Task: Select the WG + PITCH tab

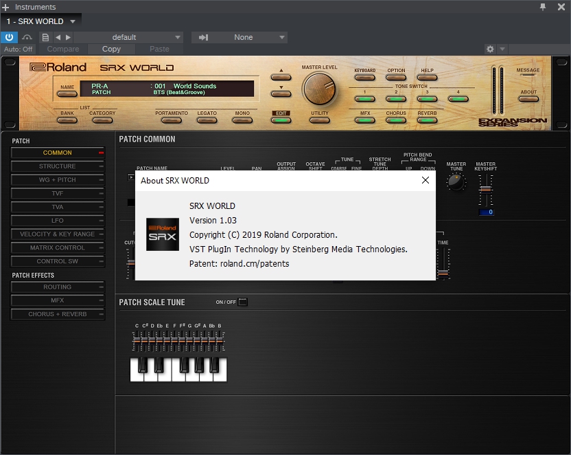Action: pos(58,180)
